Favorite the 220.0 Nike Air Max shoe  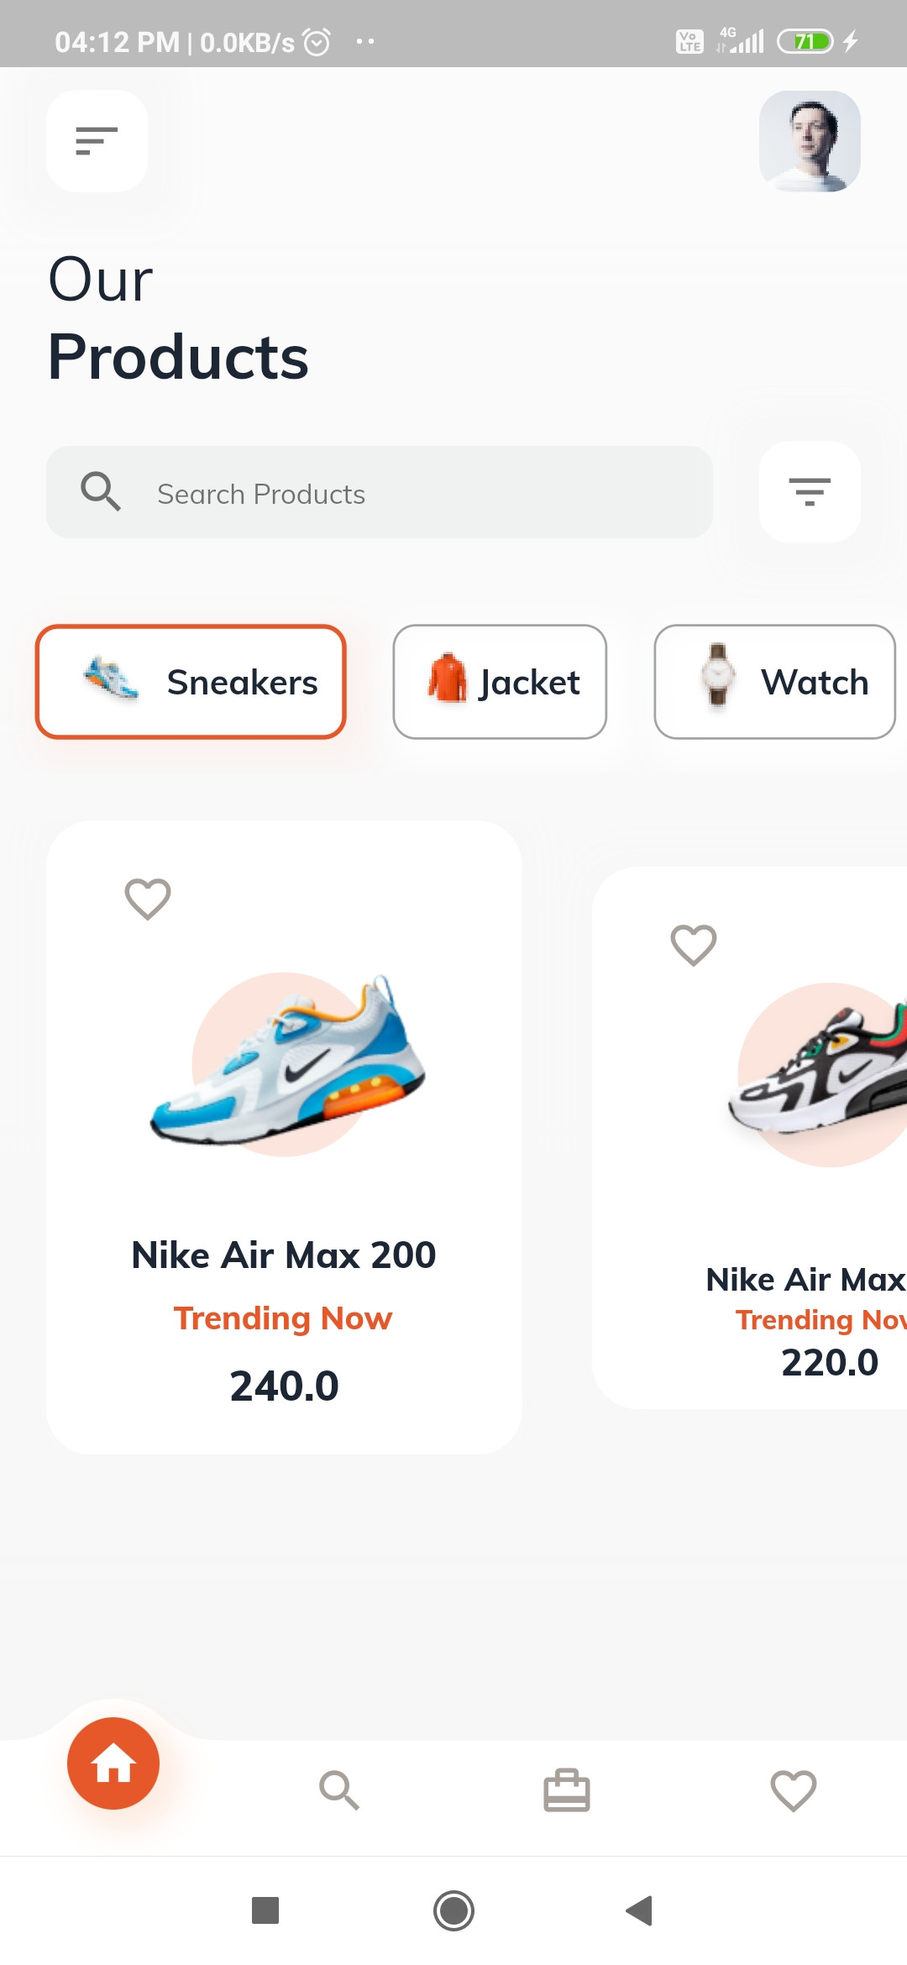coord(694,945)
